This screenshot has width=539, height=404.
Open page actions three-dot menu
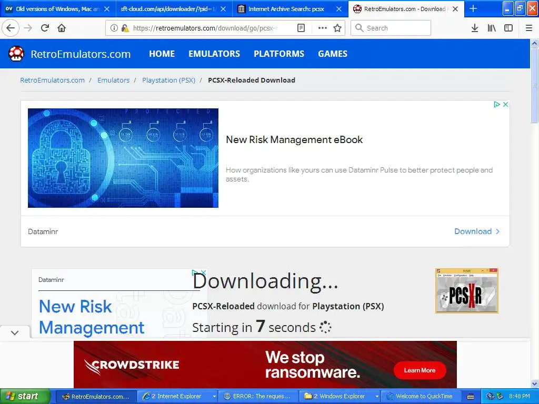(x=323, y=28)
